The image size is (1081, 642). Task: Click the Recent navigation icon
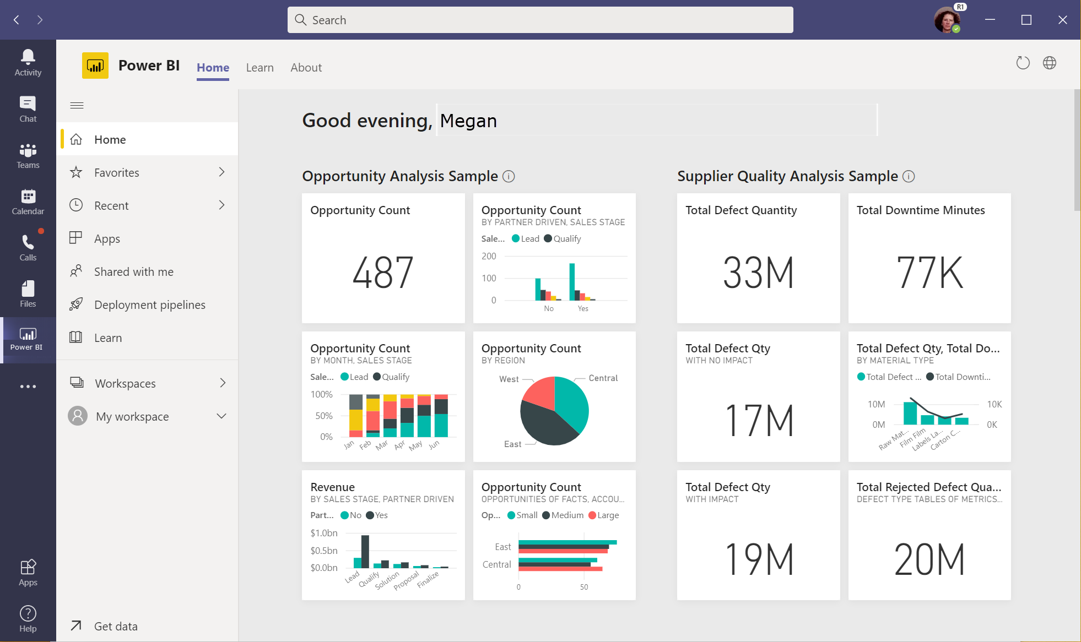click(x=75, y=205)
